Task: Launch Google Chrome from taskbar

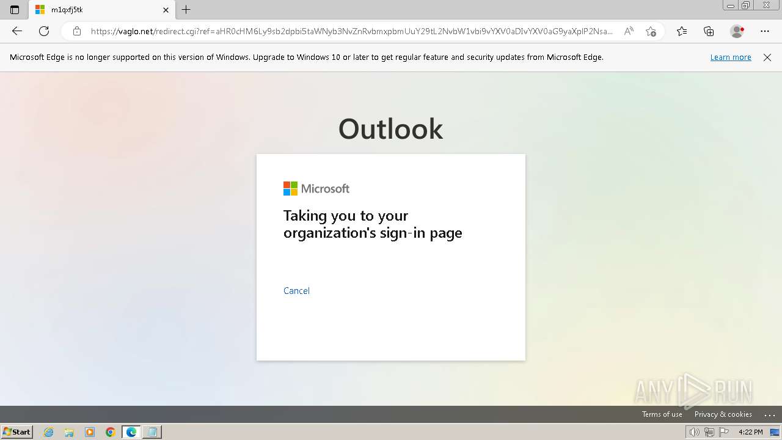Action: (x=111, y=432)
